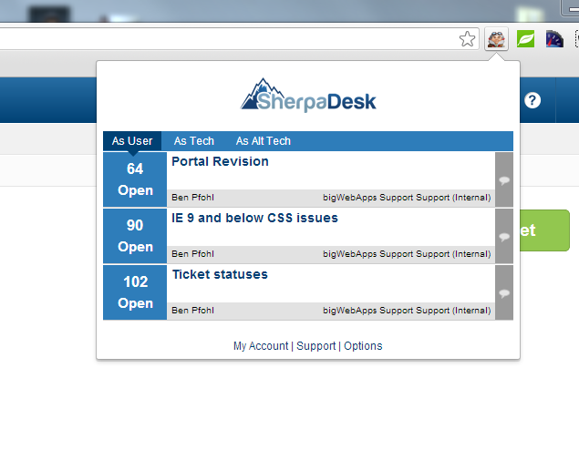
Task: Click Ben Pfohl under Portal Revision
Action: [x=192, y=198]
